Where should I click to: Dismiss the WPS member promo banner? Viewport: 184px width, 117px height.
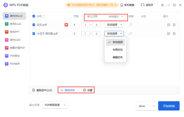click(x=116, y=5)
